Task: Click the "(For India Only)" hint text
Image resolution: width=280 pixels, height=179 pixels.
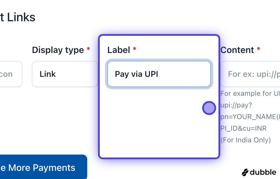Action: [246, 140]
